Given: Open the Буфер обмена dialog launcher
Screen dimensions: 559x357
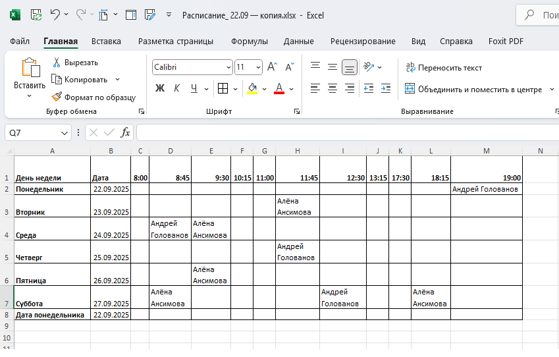Looking at the screenshot, I should (142, 111).
